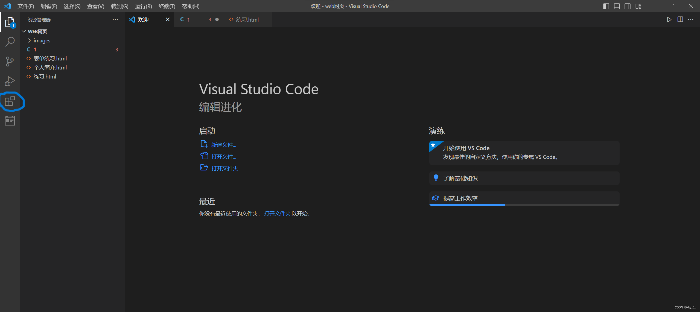Open the 运行(R) menu
700x312 pixels.
pos(143,6)
